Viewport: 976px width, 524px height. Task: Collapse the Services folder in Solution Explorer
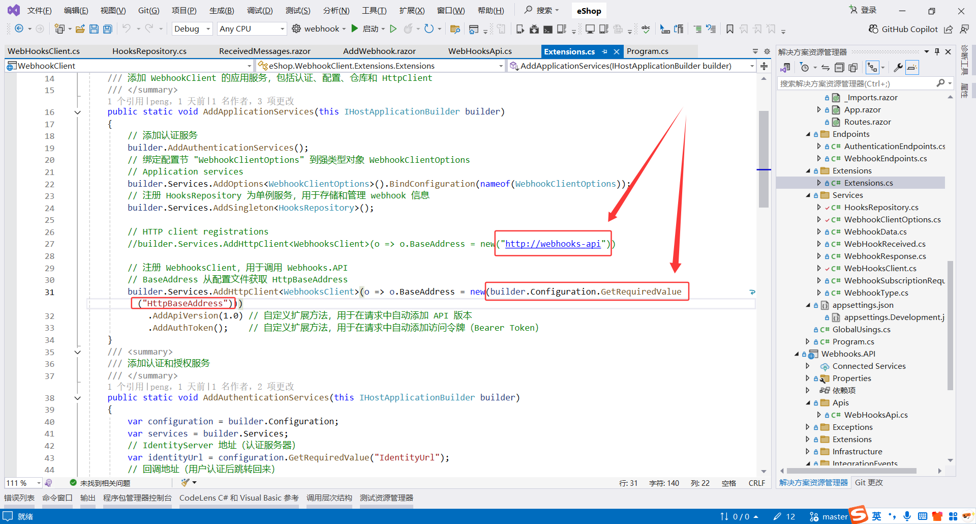tap(808, 195)
